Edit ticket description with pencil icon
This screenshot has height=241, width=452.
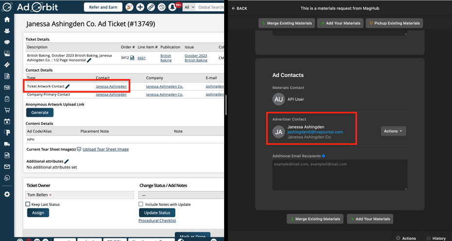[x=89, y=60]
